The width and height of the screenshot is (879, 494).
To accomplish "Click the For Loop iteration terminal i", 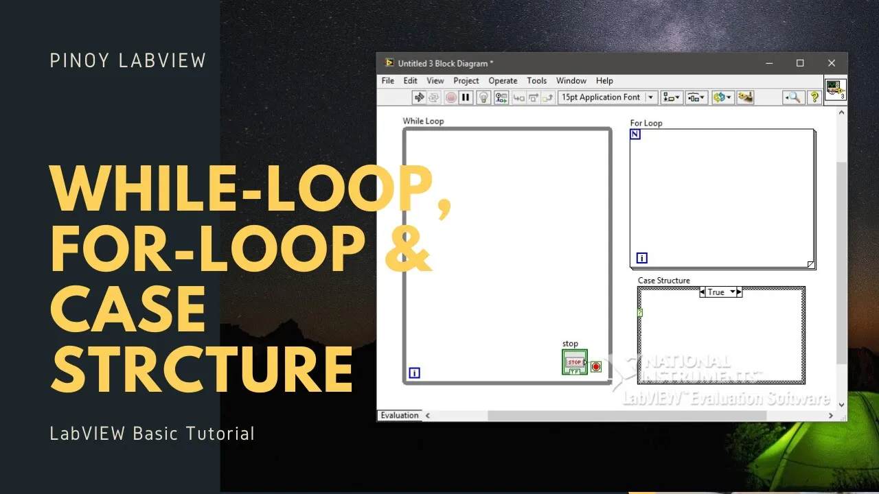I will pos(642,258).
